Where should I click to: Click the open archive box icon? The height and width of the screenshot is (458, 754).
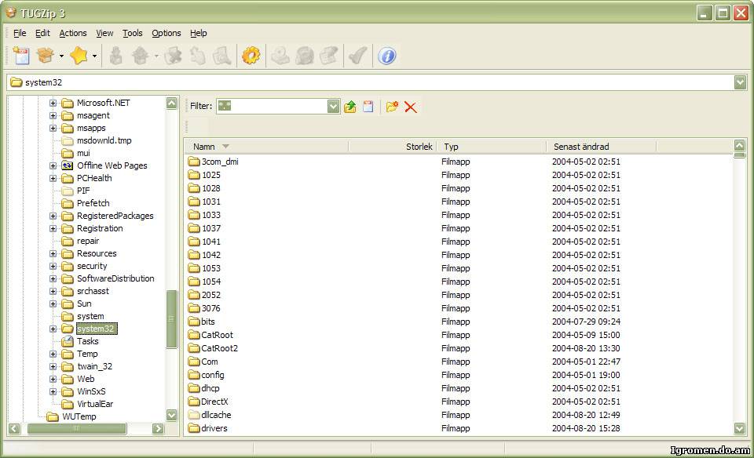point(46,56)
